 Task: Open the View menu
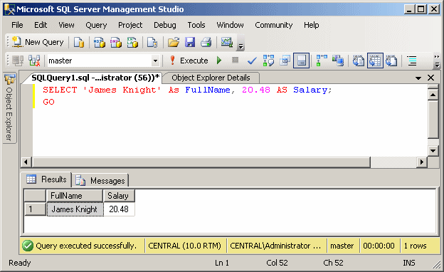click(x=66, y=25)
